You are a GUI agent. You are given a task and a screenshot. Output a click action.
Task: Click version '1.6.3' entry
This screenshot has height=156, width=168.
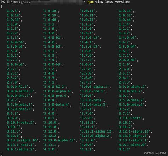click(49, 55)
